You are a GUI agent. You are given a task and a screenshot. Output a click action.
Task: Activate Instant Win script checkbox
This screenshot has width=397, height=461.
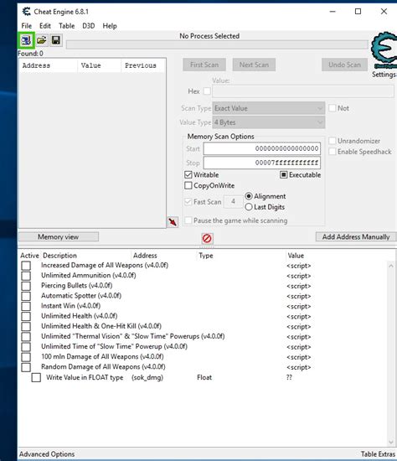click(x=26, y=306)
